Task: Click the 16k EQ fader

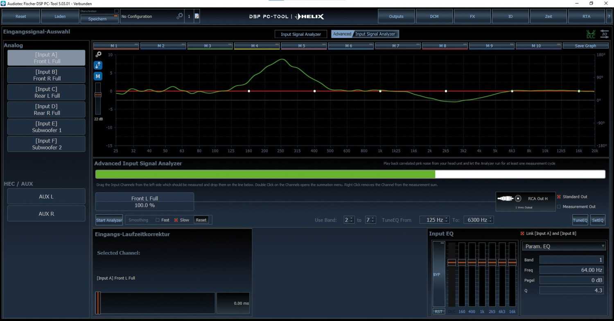Action: (512, 274)
